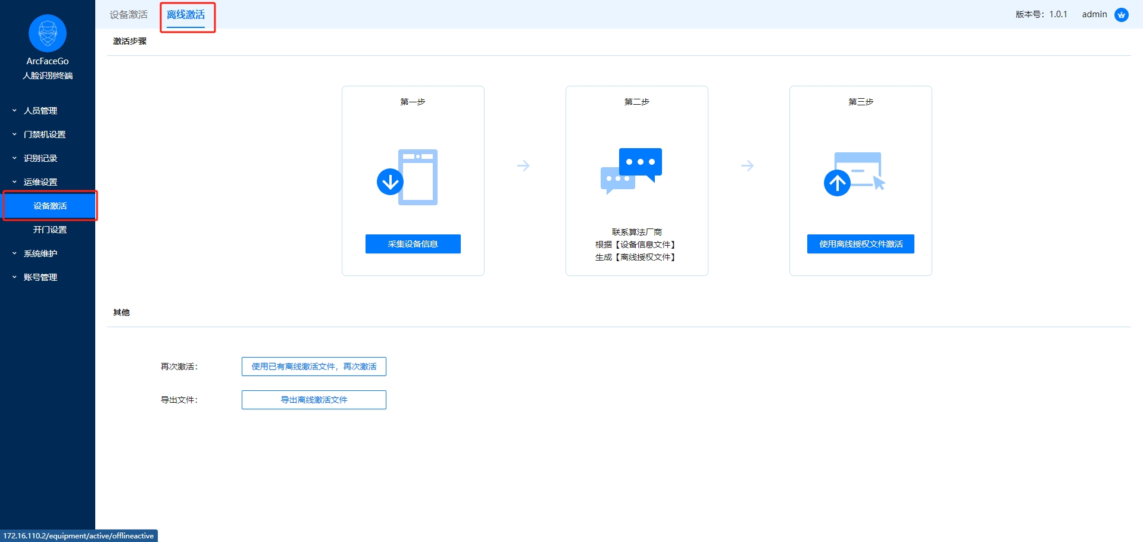Open the 识别记录 sidebar menu
The height and width of the screenshot is (542, 1143).
[48, 158]
